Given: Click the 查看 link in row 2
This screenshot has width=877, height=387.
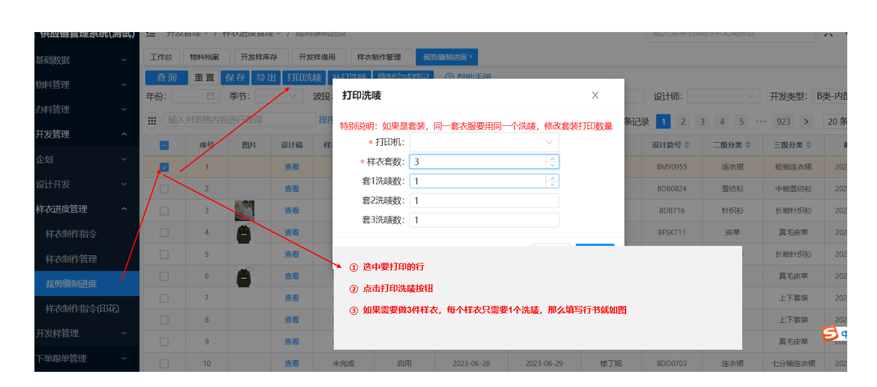Looking at the screenshot, I should click(x=292, y=189).
